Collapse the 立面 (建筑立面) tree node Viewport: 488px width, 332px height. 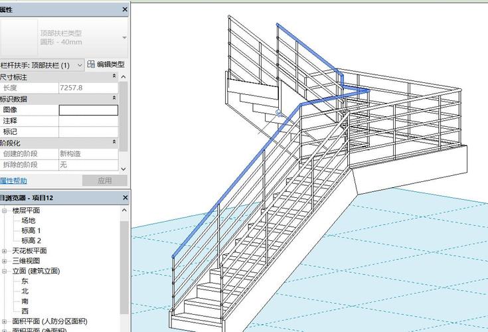point(5,272)
